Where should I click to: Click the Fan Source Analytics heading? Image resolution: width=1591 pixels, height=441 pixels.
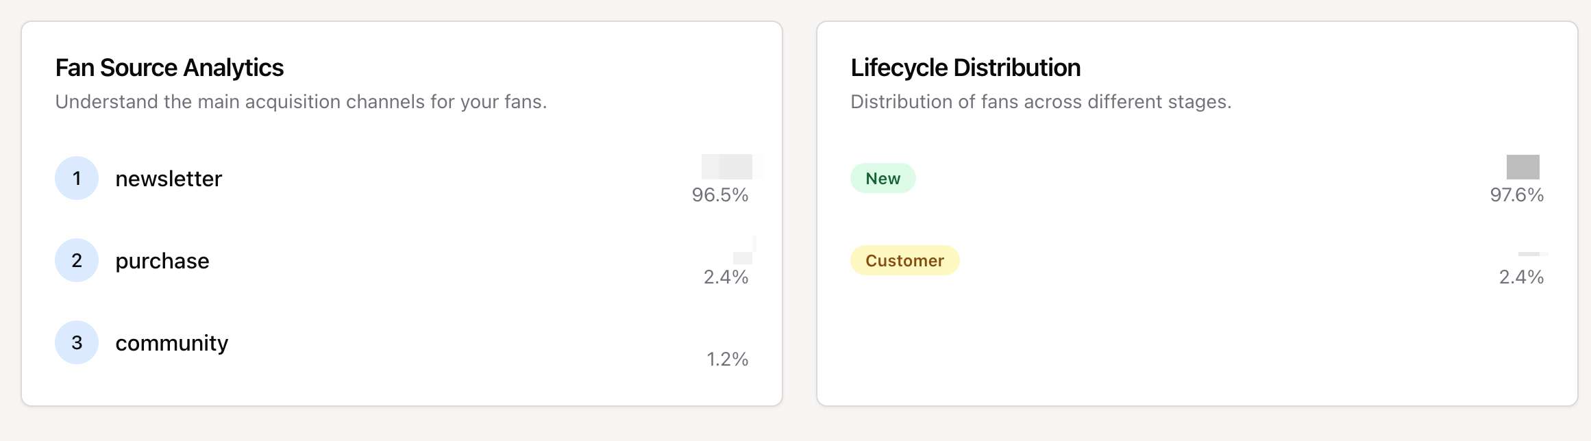169,68
